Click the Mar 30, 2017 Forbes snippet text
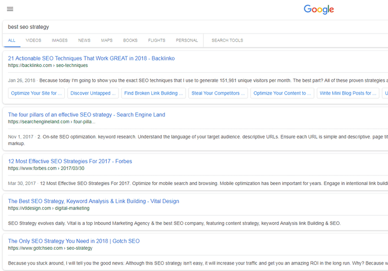This screenshot has width=388, height=271. 198,183
